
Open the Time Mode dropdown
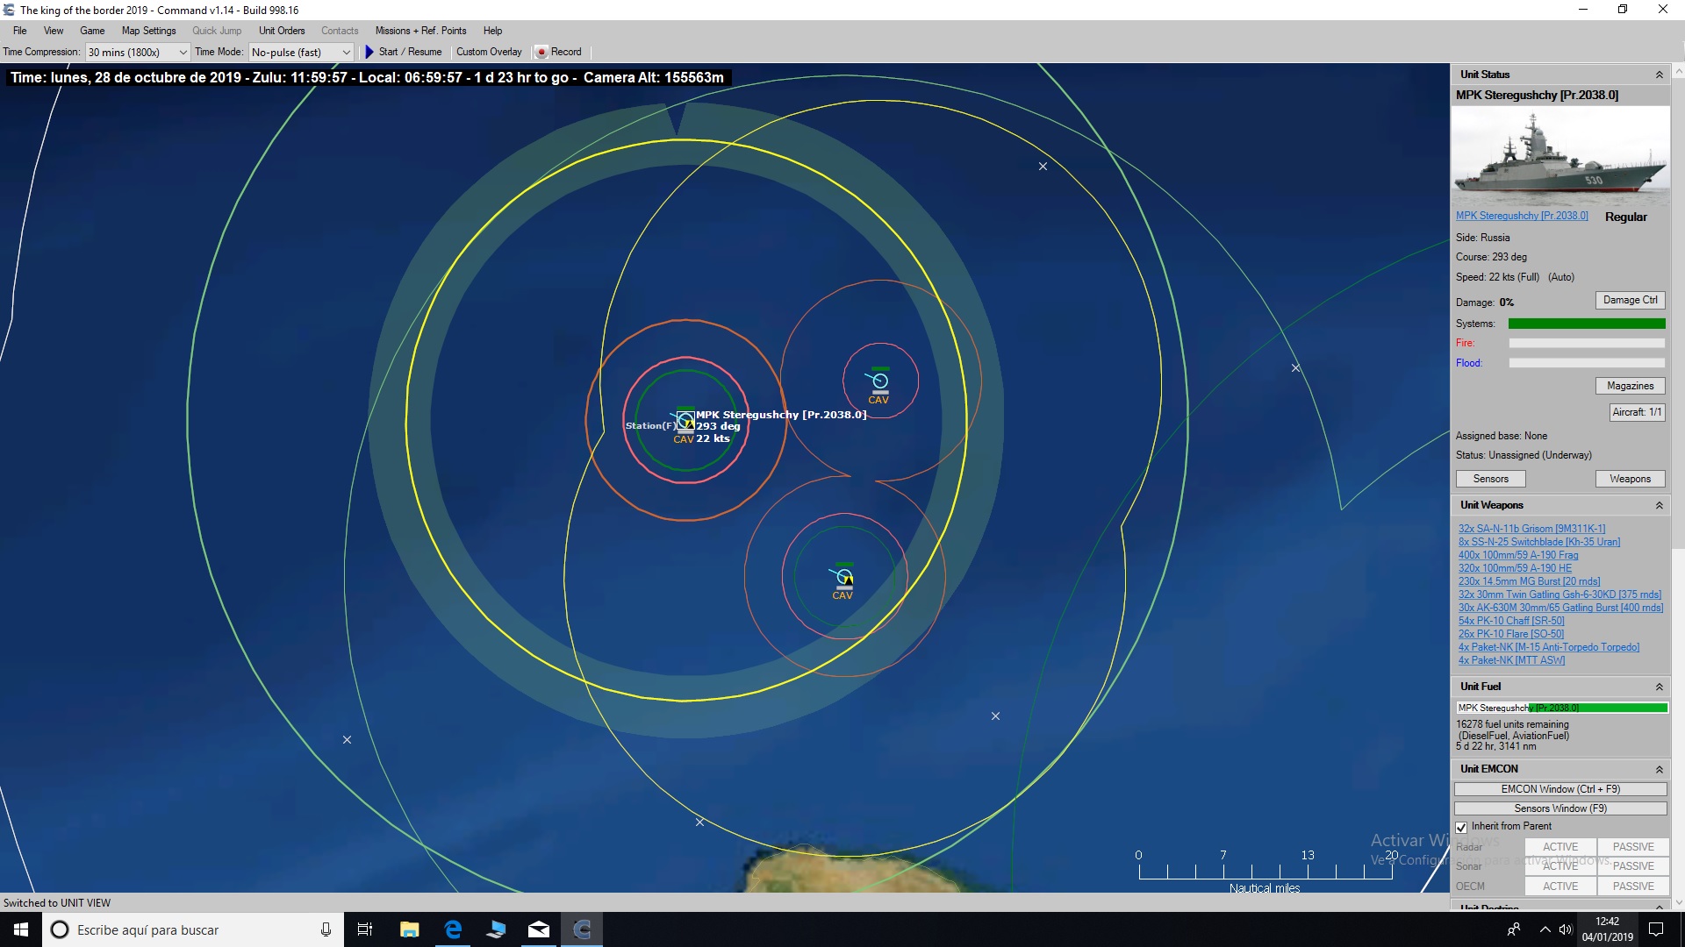coord(300,52)
